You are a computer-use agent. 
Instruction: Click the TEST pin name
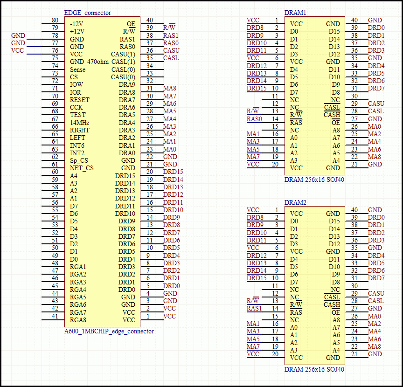click(77, 115)
